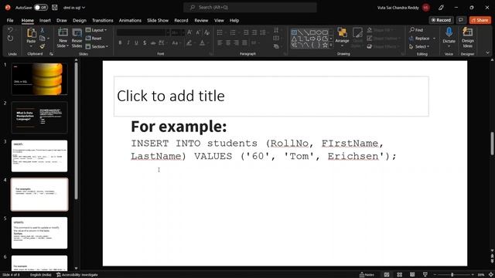Open Reuse Slides
This screenshot has height=278, width=495.
[77, 38]
